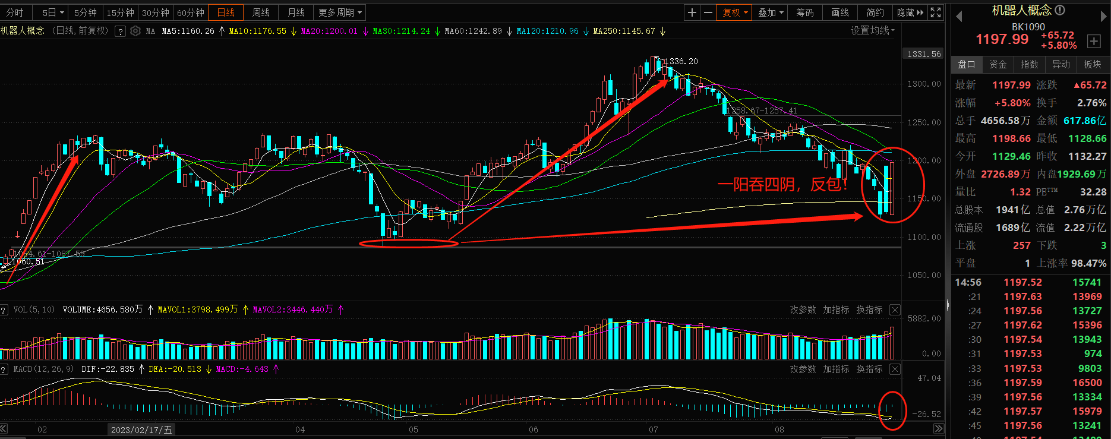
Task: Toggle 简约 simple mode
Action: click(875, 12)
